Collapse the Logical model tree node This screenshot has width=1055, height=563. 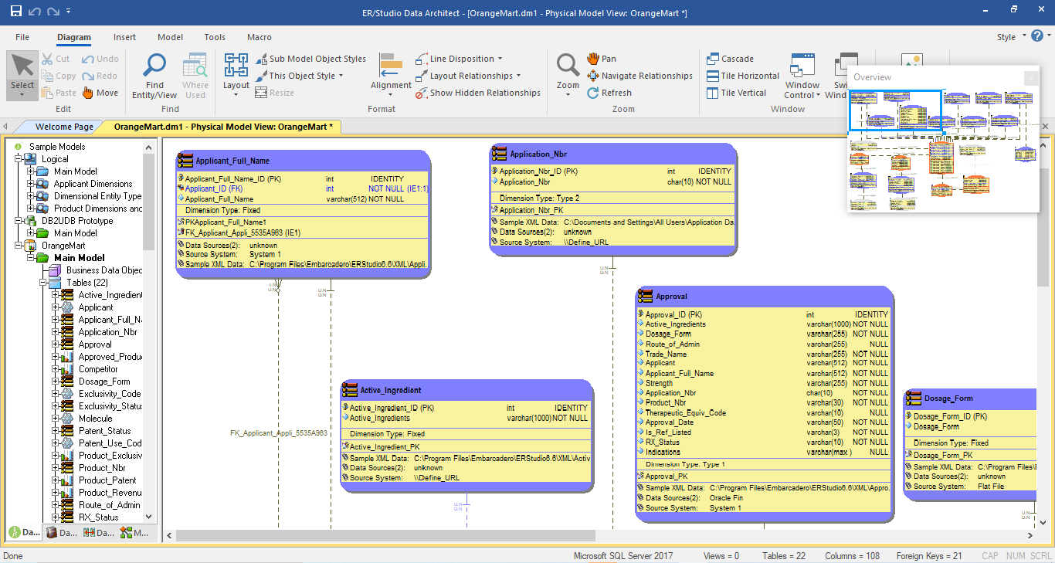[x=18, y=159]
